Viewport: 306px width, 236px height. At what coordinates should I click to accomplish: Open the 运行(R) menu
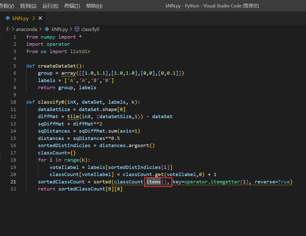[50, 6]
